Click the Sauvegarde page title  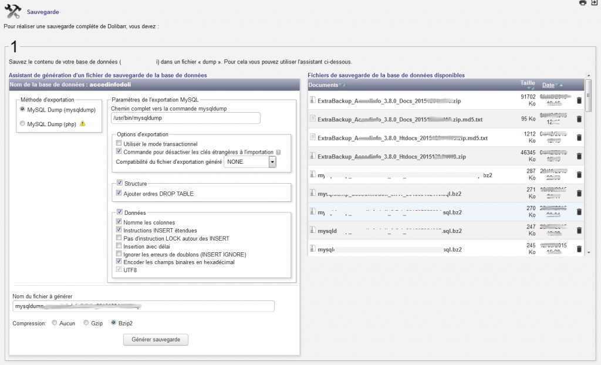tap(43, 12)
